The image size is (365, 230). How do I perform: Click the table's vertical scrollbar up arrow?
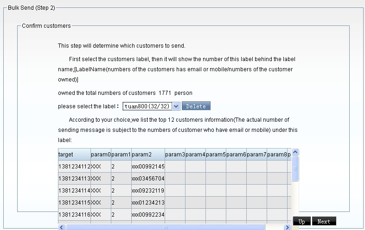[x=295, y=152]
